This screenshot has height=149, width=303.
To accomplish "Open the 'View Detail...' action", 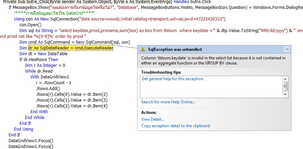I will tap(153, 119).
